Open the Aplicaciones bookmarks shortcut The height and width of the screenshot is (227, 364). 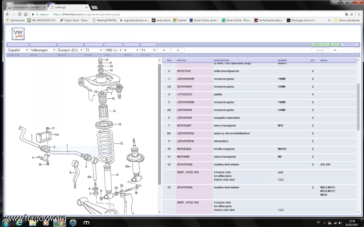tap(15, 20)
